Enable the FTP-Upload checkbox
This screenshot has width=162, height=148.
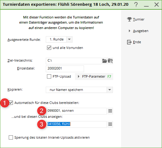[x=49, y=76]
